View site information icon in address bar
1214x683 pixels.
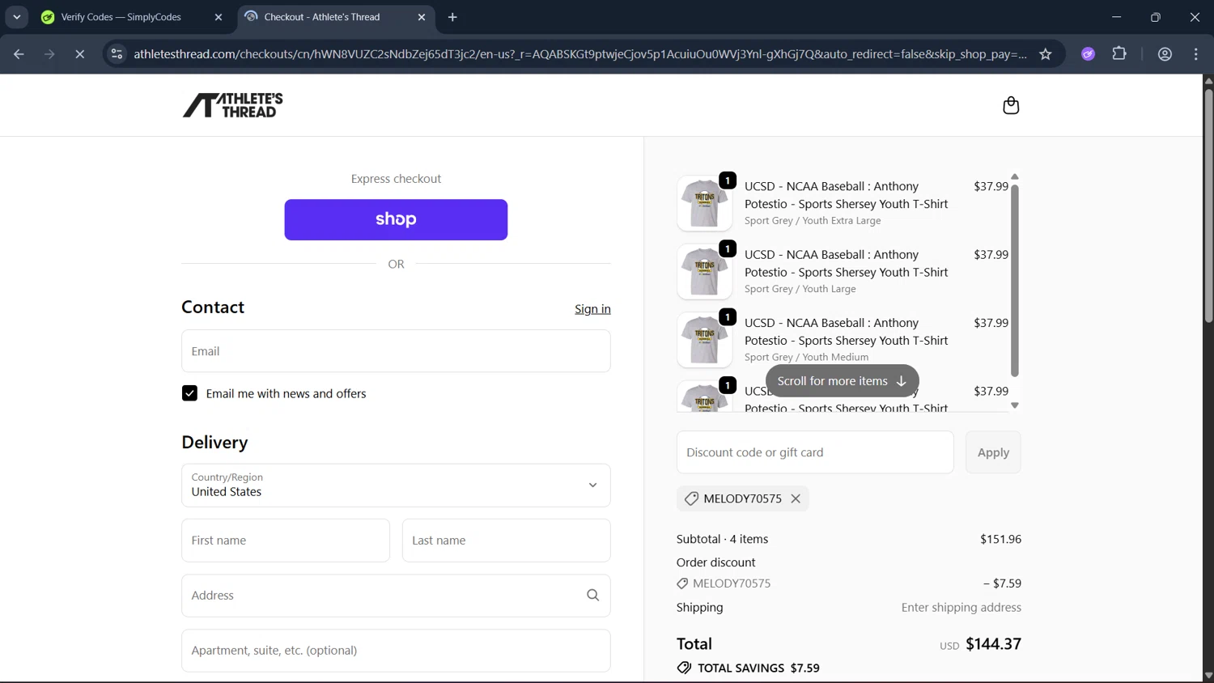coord(117,54)
